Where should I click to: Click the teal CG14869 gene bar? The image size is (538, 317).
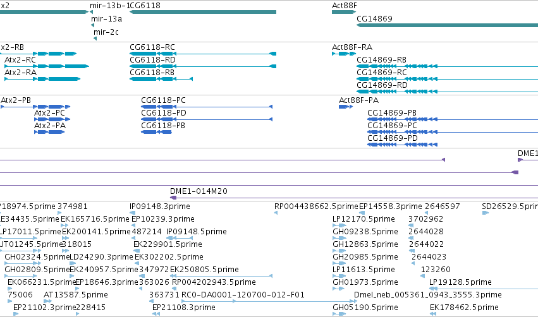click(447, 25)
